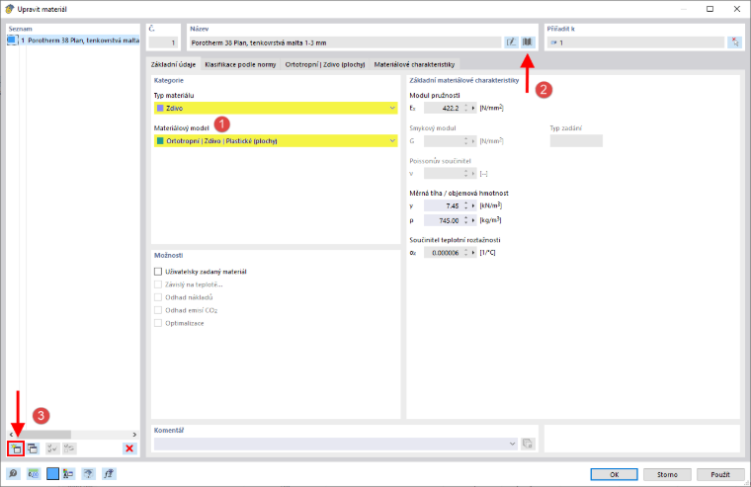
Task: Click the blue color display icon
Action: tap(52, 474)
